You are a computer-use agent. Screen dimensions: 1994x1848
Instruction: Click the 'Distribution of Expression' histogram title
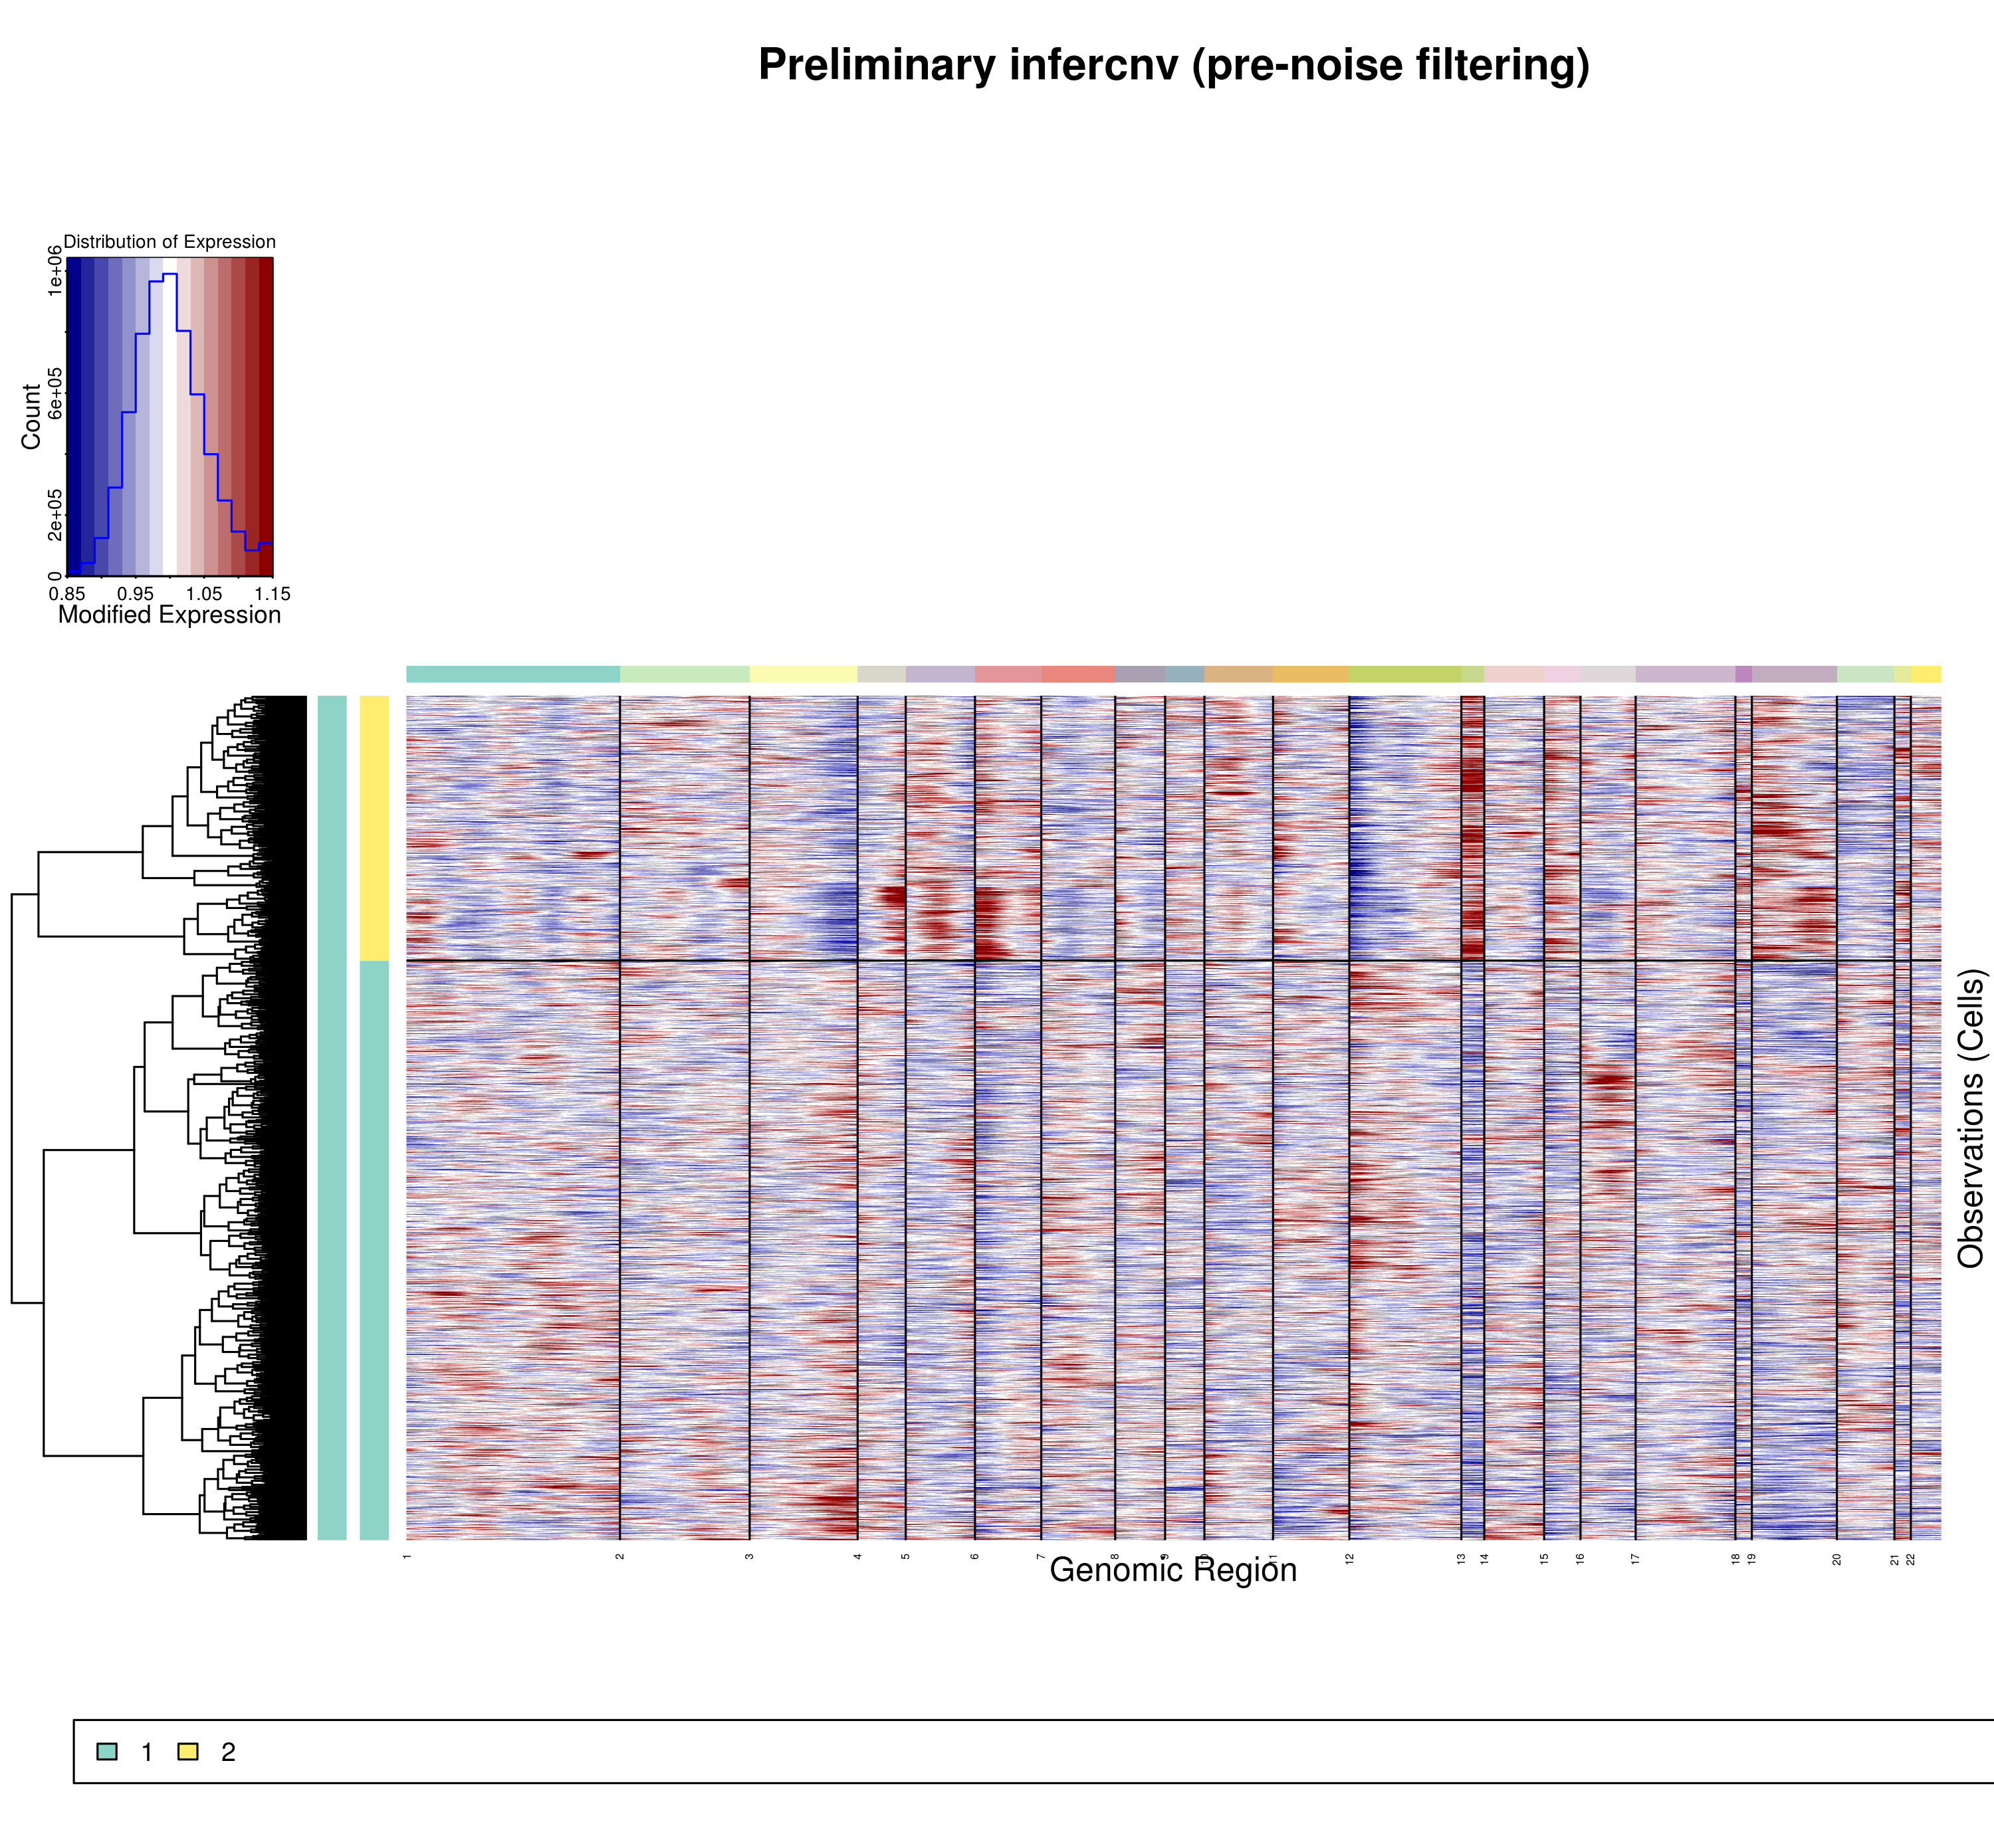point(170,242)
